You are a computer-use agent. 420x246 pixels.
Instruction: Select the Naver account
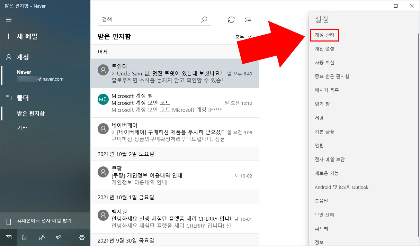tap(45, 75)
